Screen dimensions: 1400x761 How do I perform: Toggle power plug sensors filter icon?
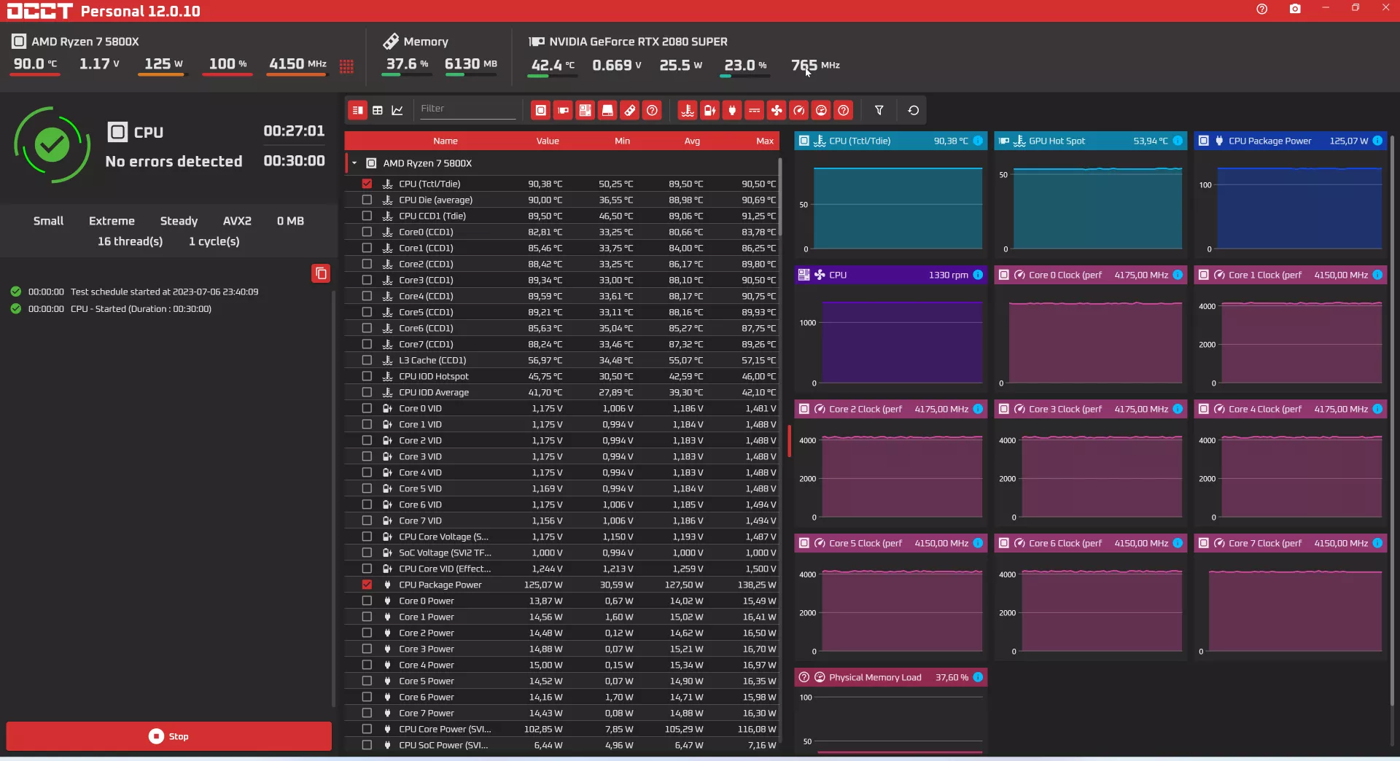(732, 111)
